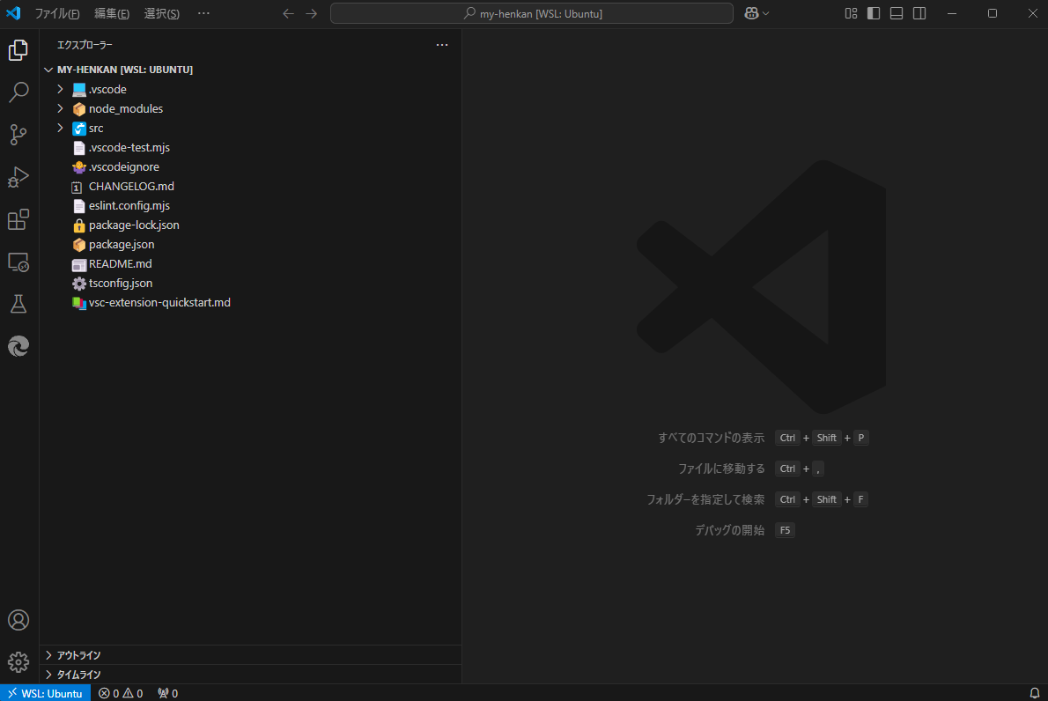The height and width of the screenshot is (701, 1048).
Task: Open the errors and warnings status item
Action: [x=121, y=693]
